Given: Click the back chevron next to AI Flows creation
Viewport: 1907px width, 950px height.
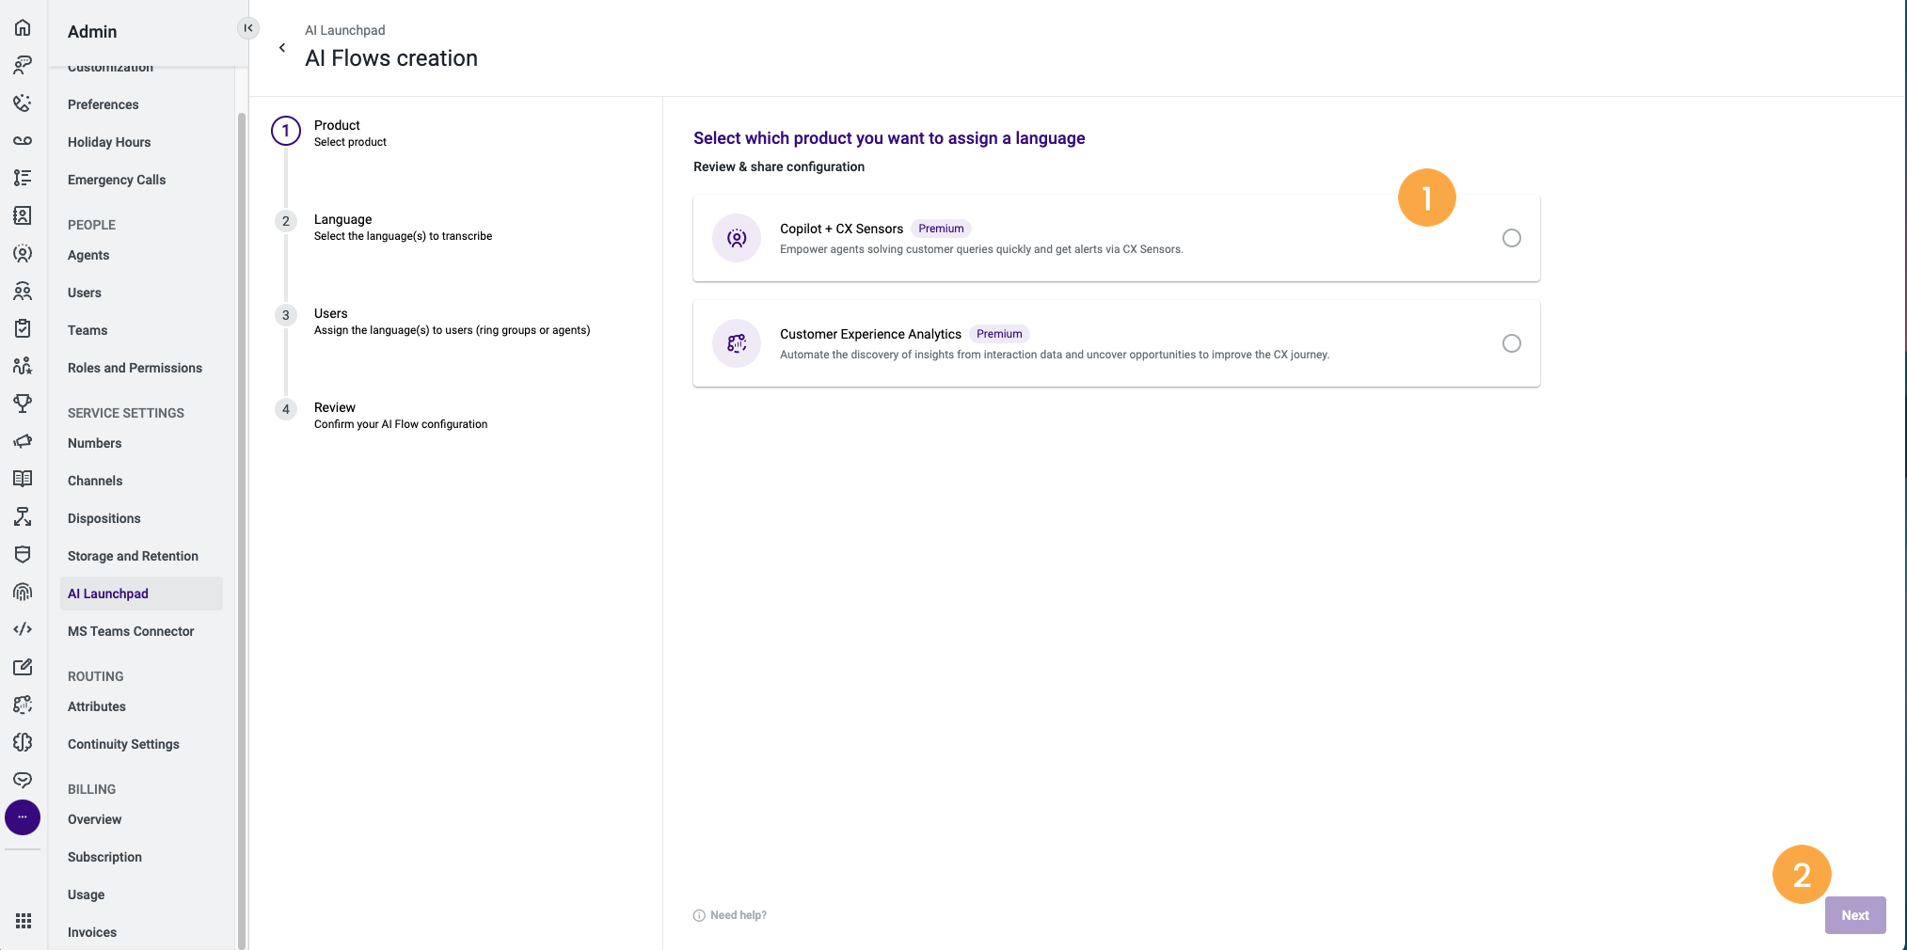Looking at the screenshot, I should [x=282, y=47].
